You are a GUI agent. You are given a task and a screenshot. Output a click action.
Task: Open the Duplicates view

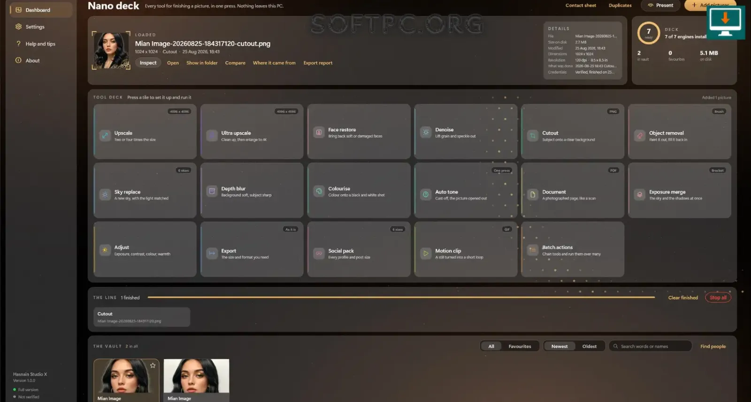[620, 6]
